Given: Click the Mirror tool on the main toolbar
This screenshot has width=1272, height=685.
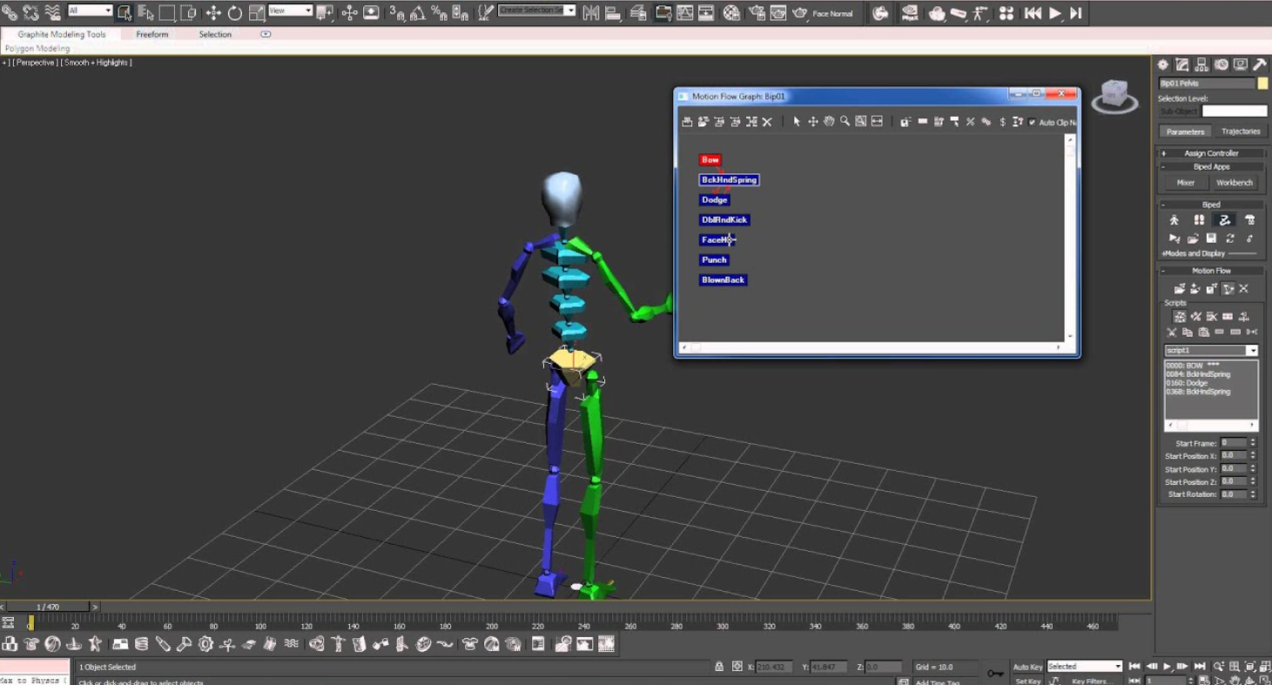Looking at the screenshot, I should [589, 12].
